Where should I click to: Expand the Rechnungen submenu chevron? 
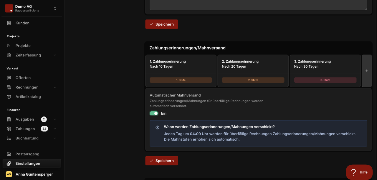(x=55, y=87)
